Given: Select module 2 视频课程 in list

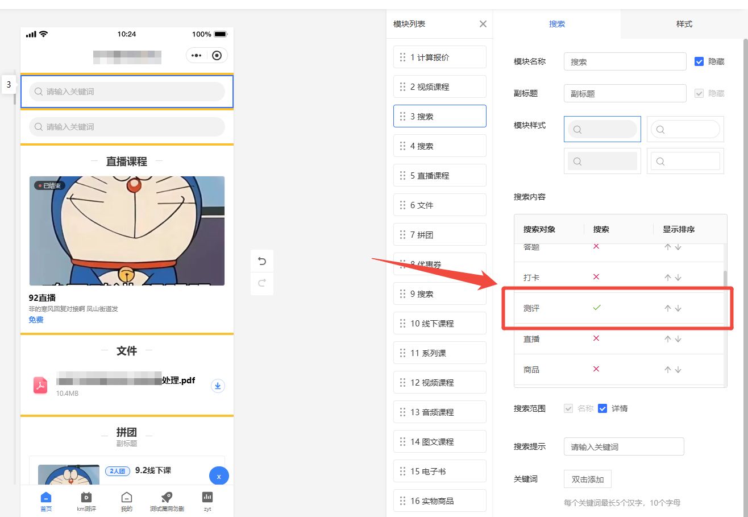Looking at the screenshot, I should click(x=440, y=86).
